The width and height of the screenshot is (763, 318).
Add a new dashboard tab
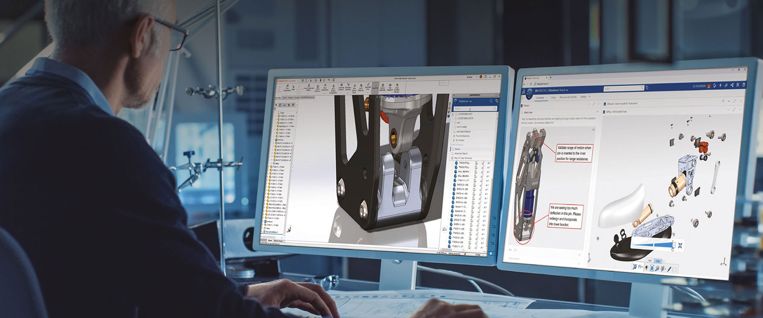[589, 97]
